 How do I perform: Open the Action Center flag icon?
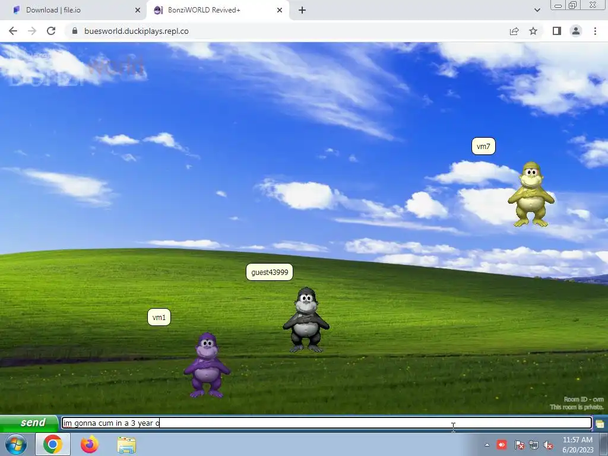click(x=519, y=445)
